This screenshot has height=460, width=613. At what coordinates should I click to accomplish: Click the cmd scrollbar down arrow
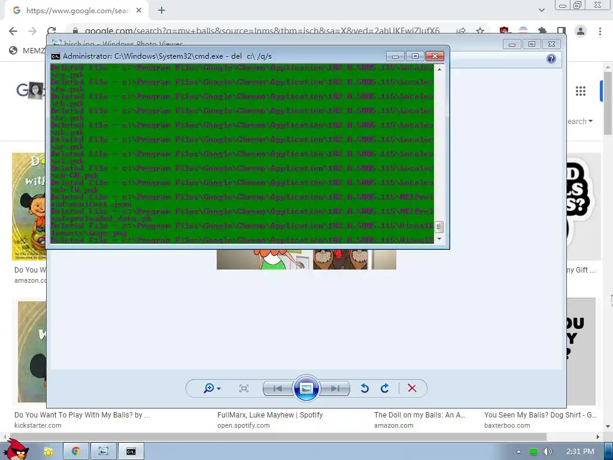coord(439,238)
